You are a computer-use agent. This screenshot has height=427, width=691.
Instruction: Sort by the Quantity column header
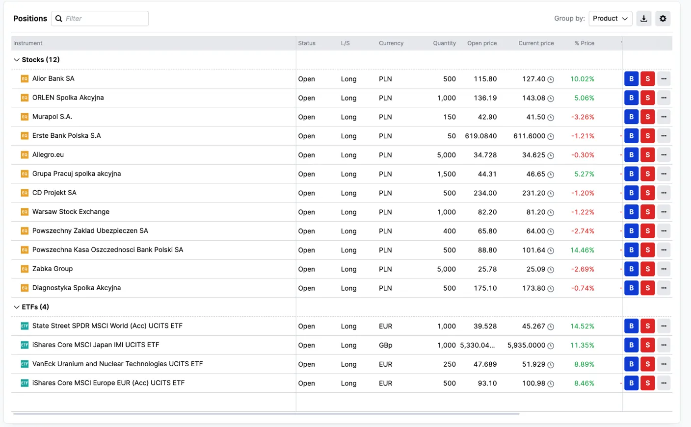pos(444,43)
